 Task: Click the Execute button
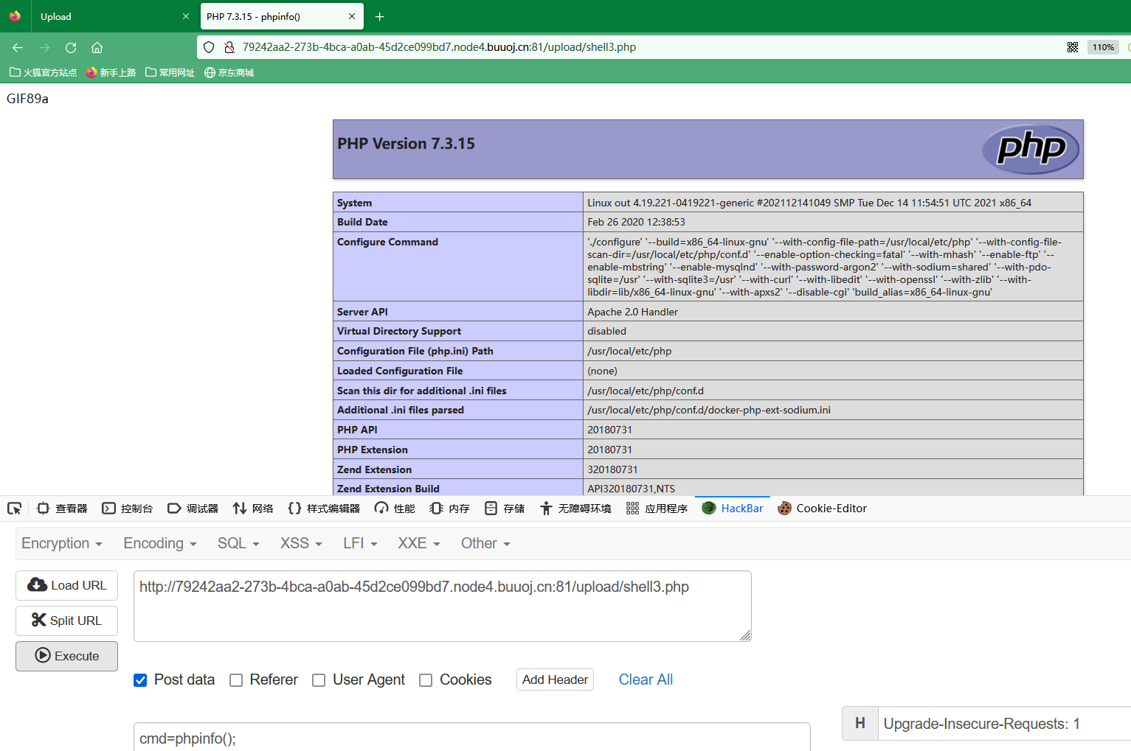pyautogui.click(x=66, y=656)
